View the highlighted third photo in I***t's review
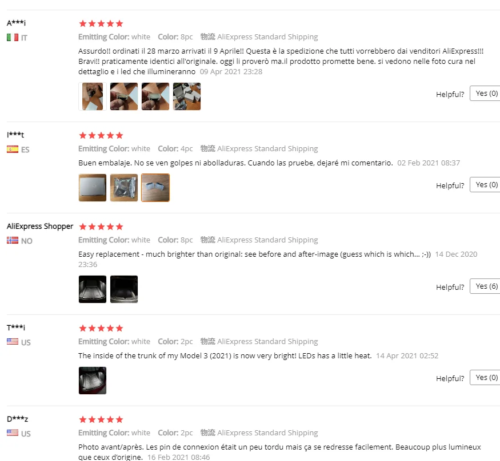This screenshot has height=461, width=500. click(x=155, y=188)
